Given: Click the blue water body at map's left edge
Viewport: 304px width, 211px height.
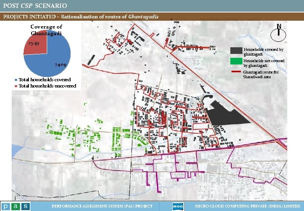Looking at the screenshot, I should 17,150.
